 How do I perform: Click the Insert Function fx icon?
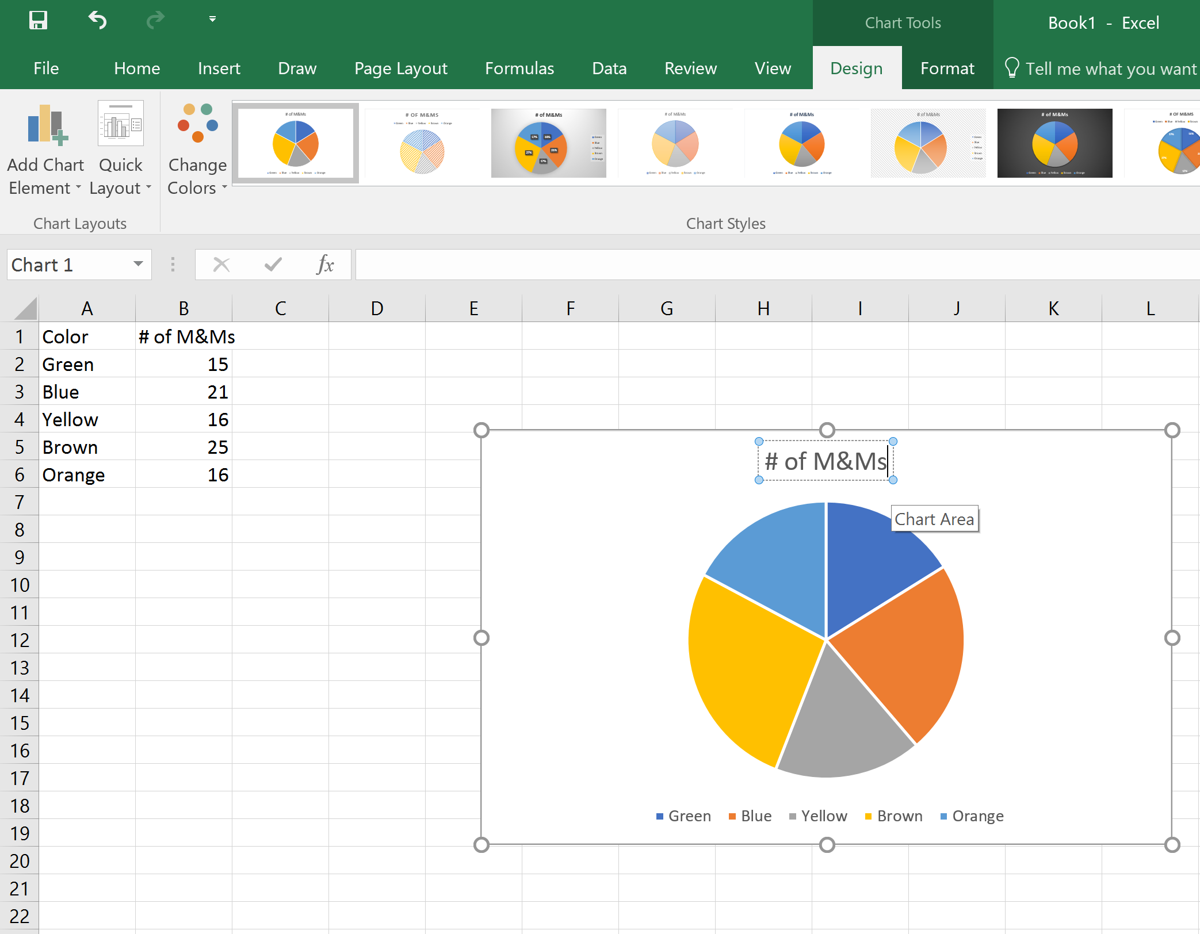coord(325,265)
